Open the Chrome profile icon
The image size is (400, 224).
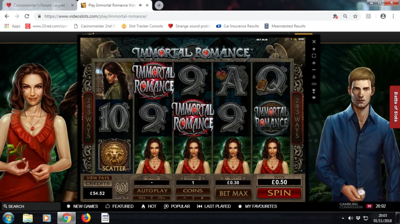point(383,16)
